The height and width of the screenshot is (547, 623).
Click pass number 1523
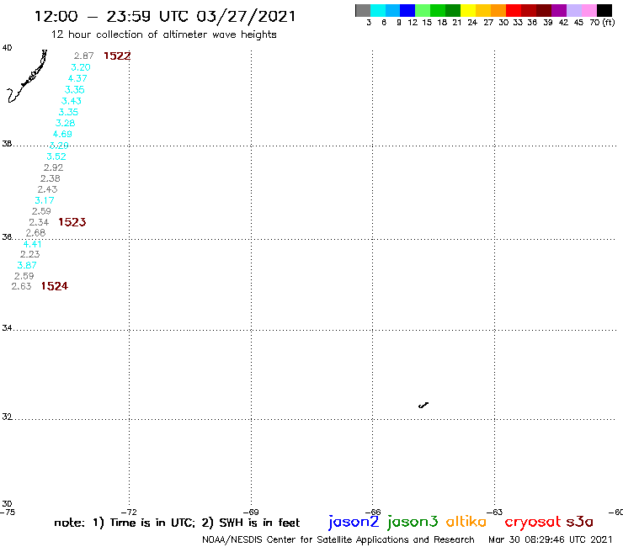(x=72, y=222)
